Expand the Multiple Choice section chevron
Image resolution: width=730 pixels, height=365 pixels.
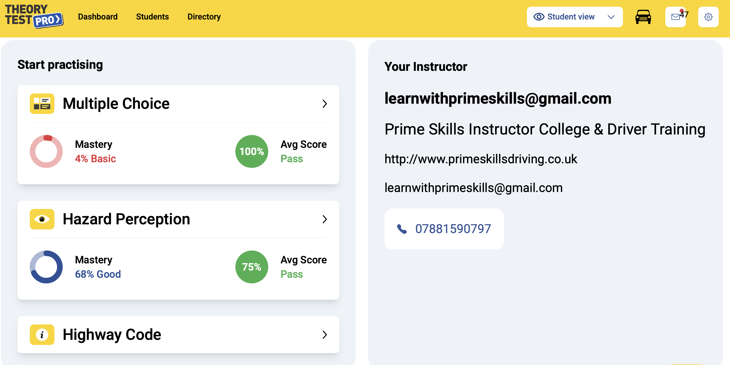pos(325,104)
